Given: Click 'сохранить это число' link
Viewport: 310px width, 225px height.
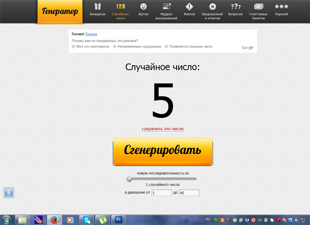Looking at the screenshot, I should (x=163, y=129).
